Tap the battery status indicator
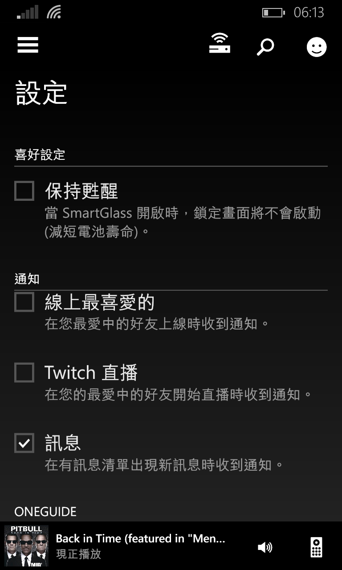 click(x=273, y=12)
